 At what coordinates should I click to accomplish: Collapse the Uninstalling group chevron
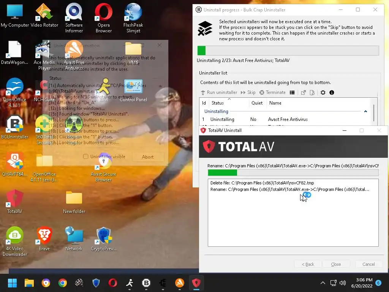(x=365, y=111)
